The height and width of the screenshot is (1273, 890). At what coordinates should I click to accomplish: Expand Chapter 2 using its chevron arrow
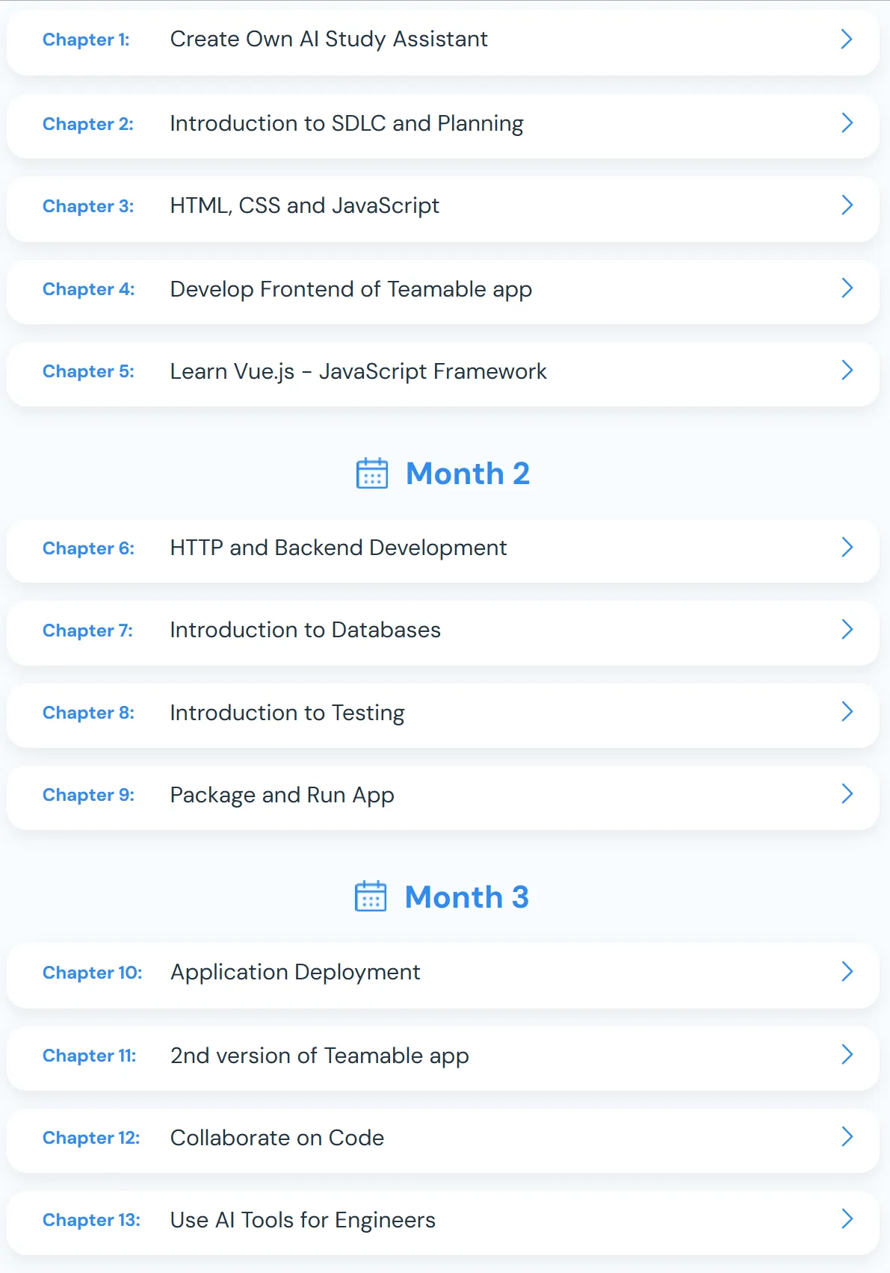[x=847, y=123]
